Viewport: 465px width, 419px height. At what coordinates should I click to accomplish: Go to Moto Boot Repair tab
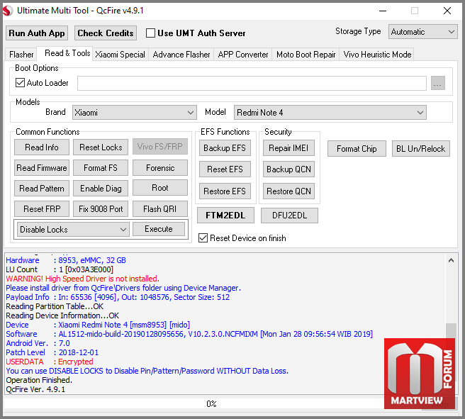pos(306,55)
